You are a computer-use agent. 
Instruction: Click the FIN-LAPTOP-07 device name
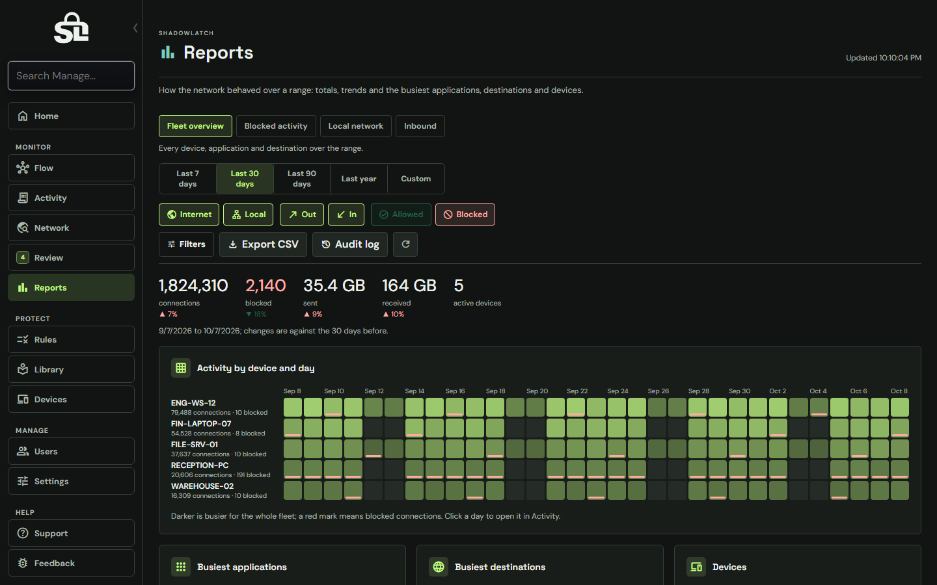point(201,424)
